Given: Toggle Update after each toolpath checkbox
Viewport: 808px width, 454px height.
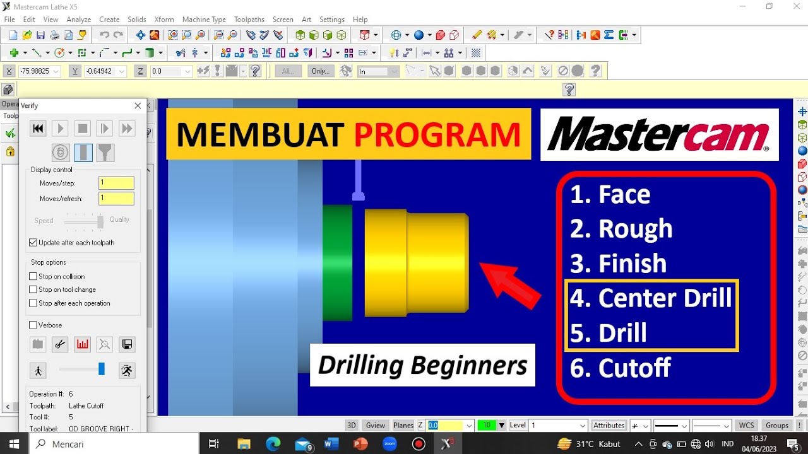Looking at the screenshot, I should [x=33, y=242].
